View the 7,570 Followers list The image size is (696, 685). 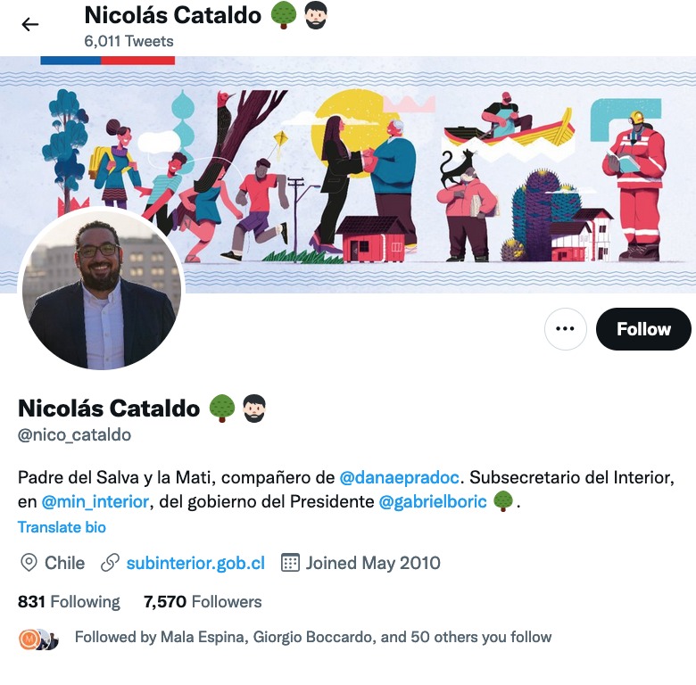203,601
